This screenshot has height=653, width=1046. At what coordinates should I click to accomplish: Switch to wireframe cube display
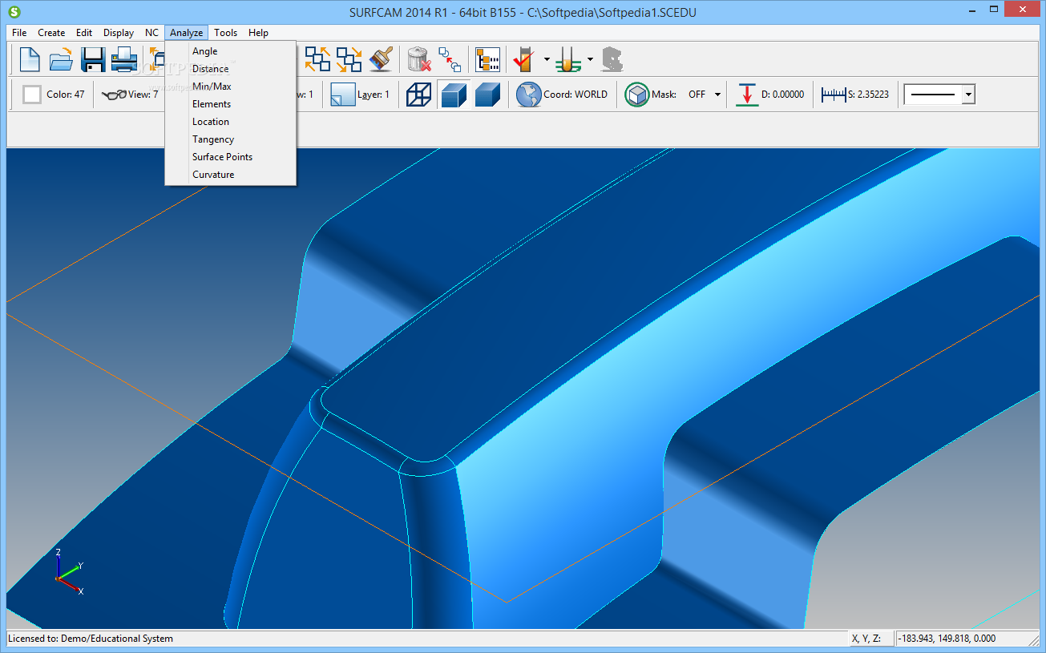point(418,95)
